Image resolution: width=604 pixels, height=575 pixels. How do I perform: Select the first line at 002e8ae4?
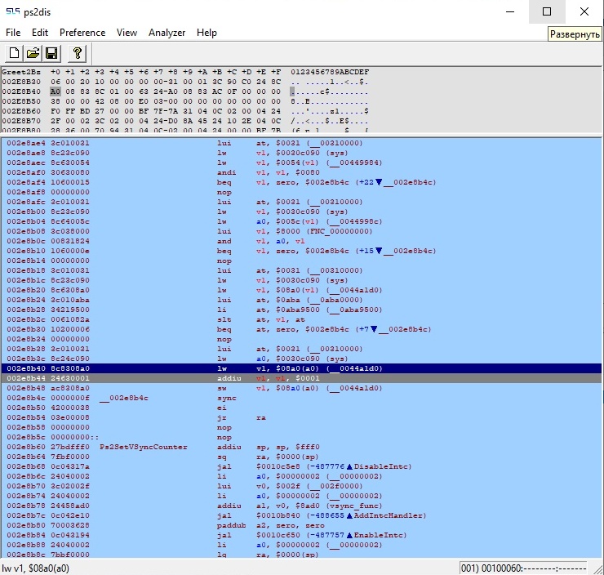click(x=301, y=143)
